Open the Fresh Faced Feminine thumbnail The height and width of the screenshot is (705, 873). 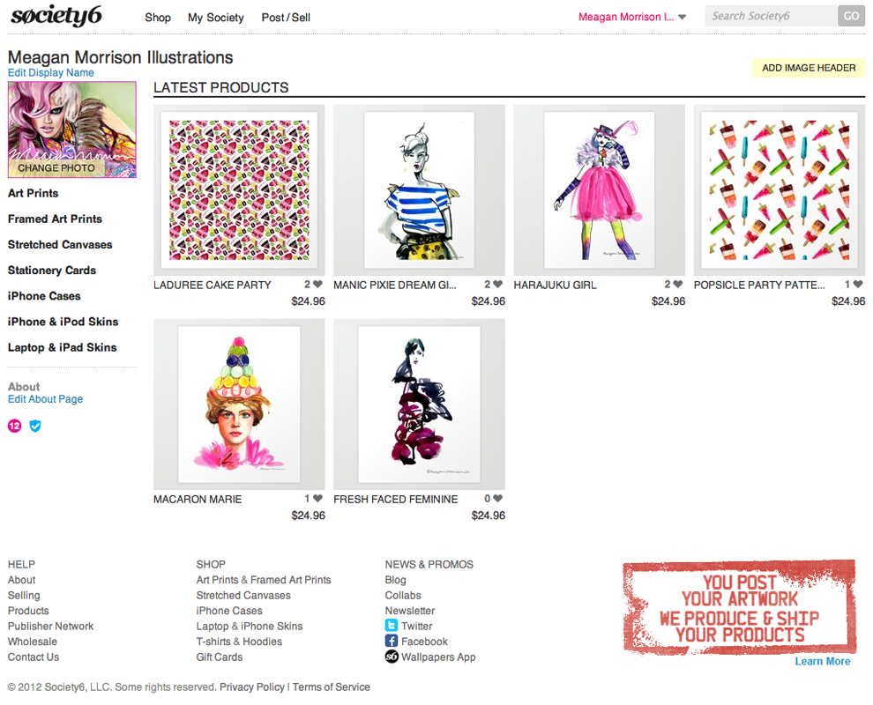[x=419, y=404]
